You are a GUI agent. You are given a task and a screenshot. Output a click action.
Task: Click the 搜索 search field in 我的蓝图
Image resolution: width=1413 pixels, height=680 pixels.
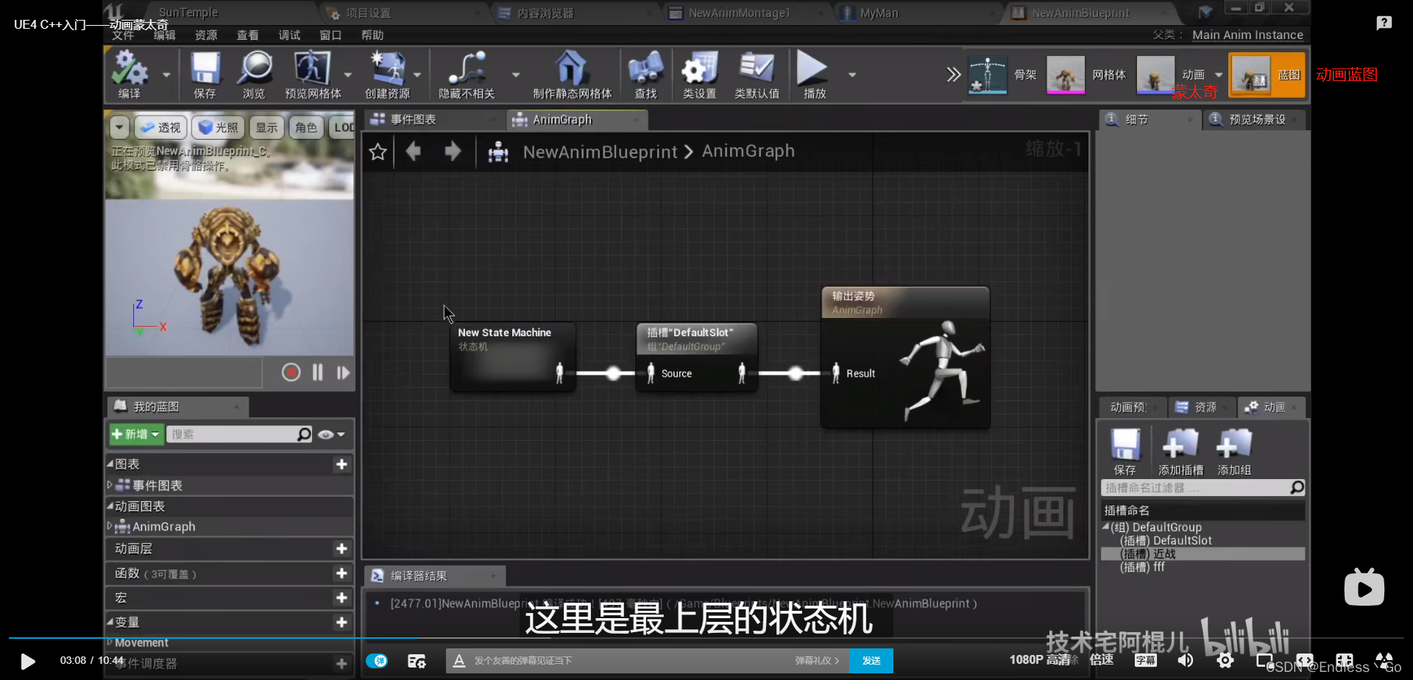(x=239, y=434)
